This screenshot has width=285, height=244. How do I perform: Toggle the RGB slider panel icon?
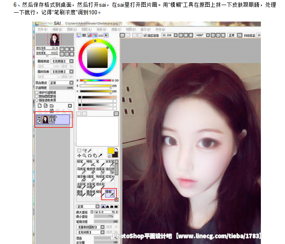click(x=84, y=35)
